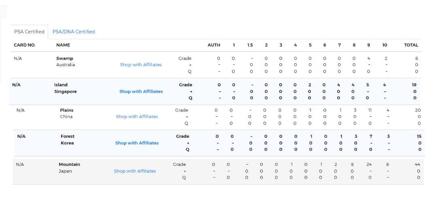Click Shop with Affiliates for Island Singapore
Viewport: 437px width, 199px height.
point(141,92)
